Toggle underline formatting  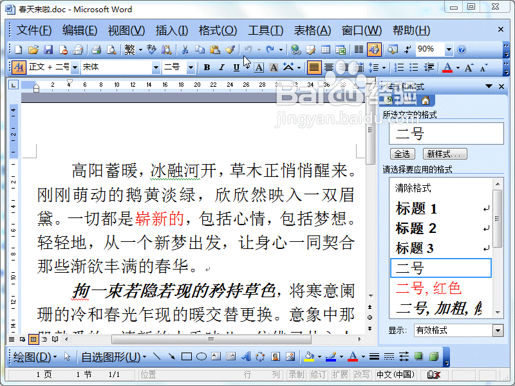[235, 67]
